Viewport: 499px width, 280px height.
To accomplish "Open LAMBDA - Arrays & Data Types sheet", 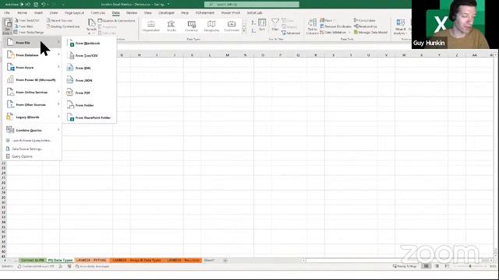I will coord(136,261).
